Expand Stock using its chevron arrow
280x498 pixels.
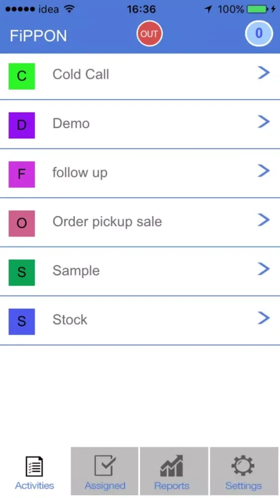[x=264, y=318]
